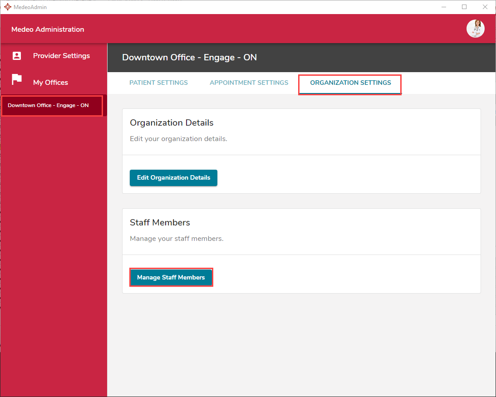Click the MedeoAdmin crosshair icon in title bar

(x=7, y=7)
